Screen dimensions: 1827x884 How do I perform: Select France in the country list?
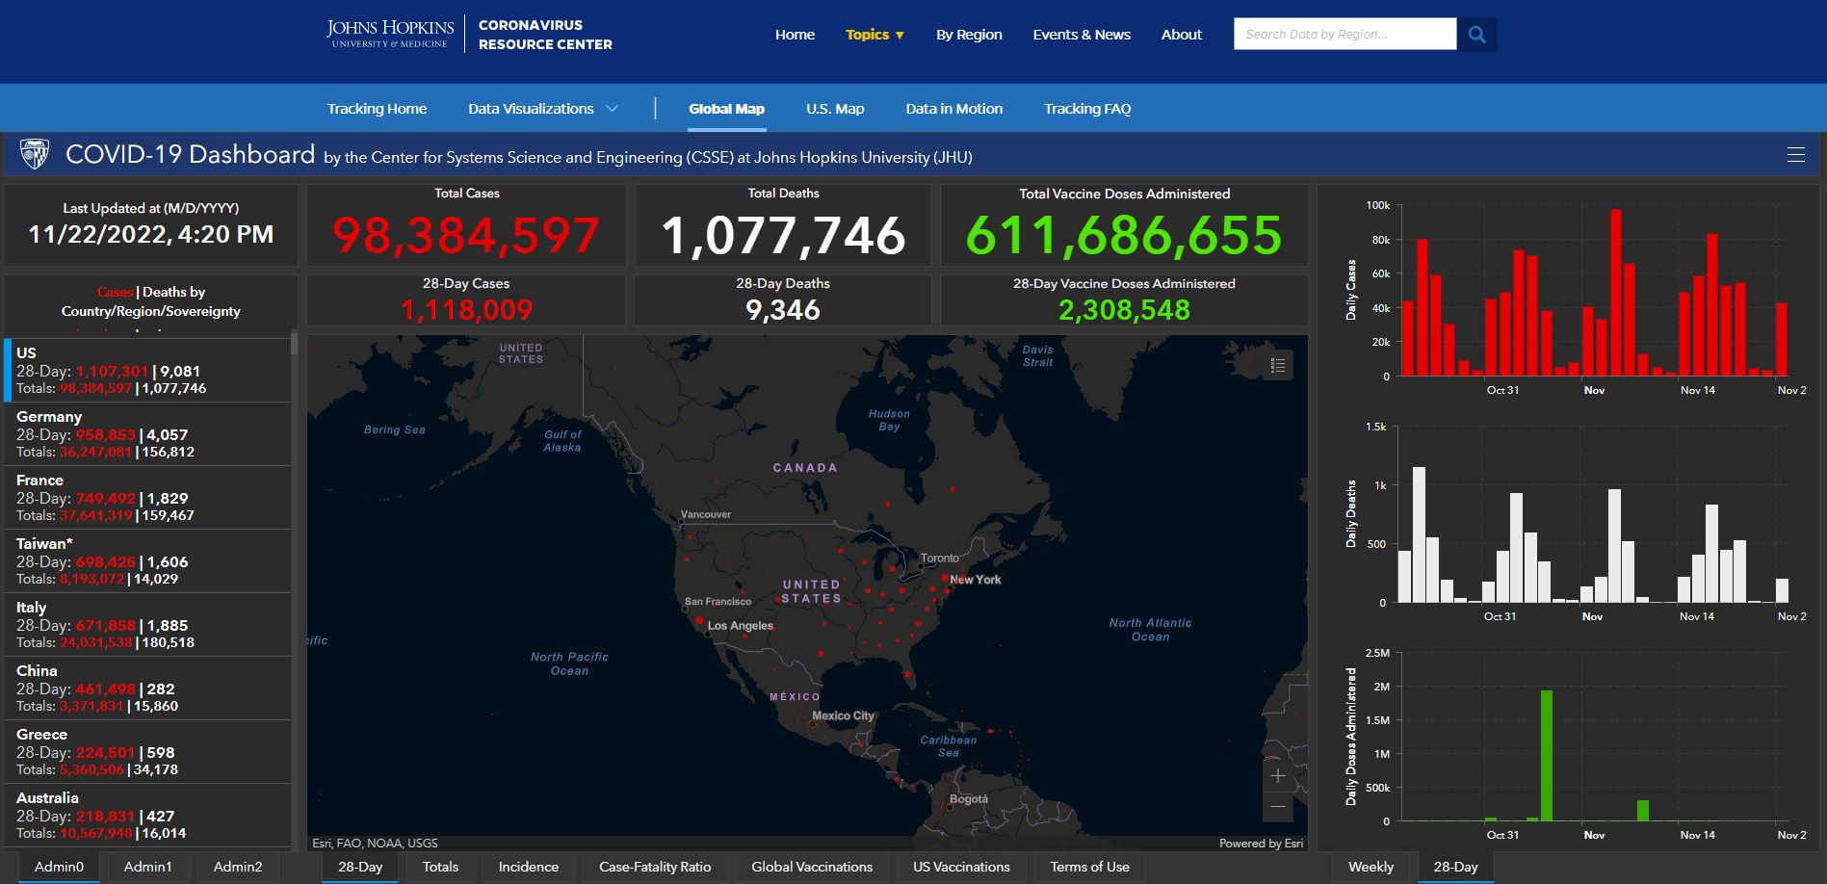[147, 497]
